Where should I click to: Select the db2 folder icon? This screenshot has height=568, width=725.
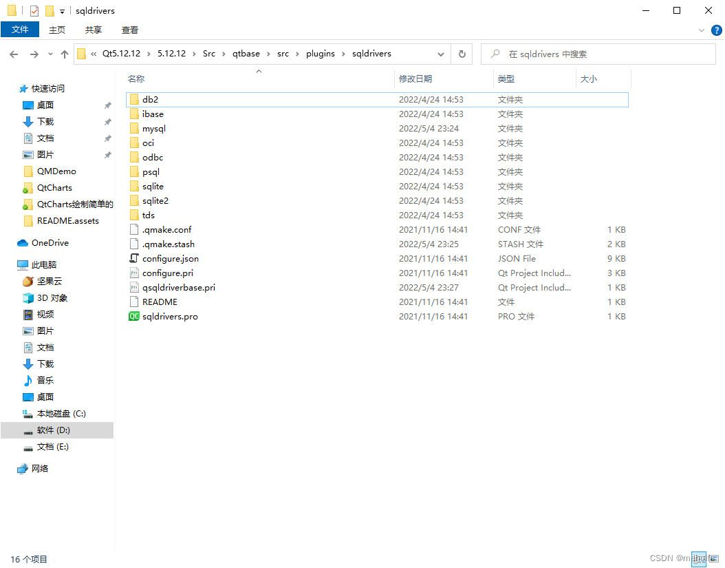click(x=134, y=100)
